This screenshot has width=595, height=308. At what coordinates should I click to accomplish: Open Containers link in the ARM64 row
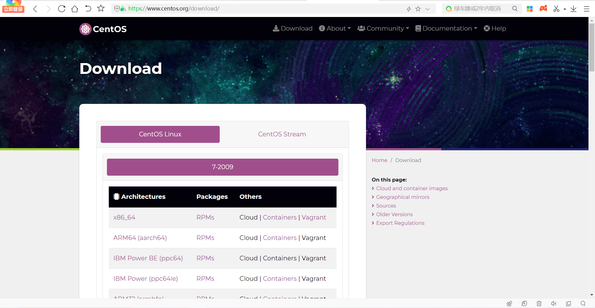[280, 238]
